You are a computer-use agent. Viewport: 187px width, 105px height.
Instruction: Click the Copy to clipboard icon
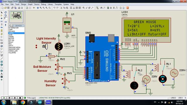coord(64,8)
